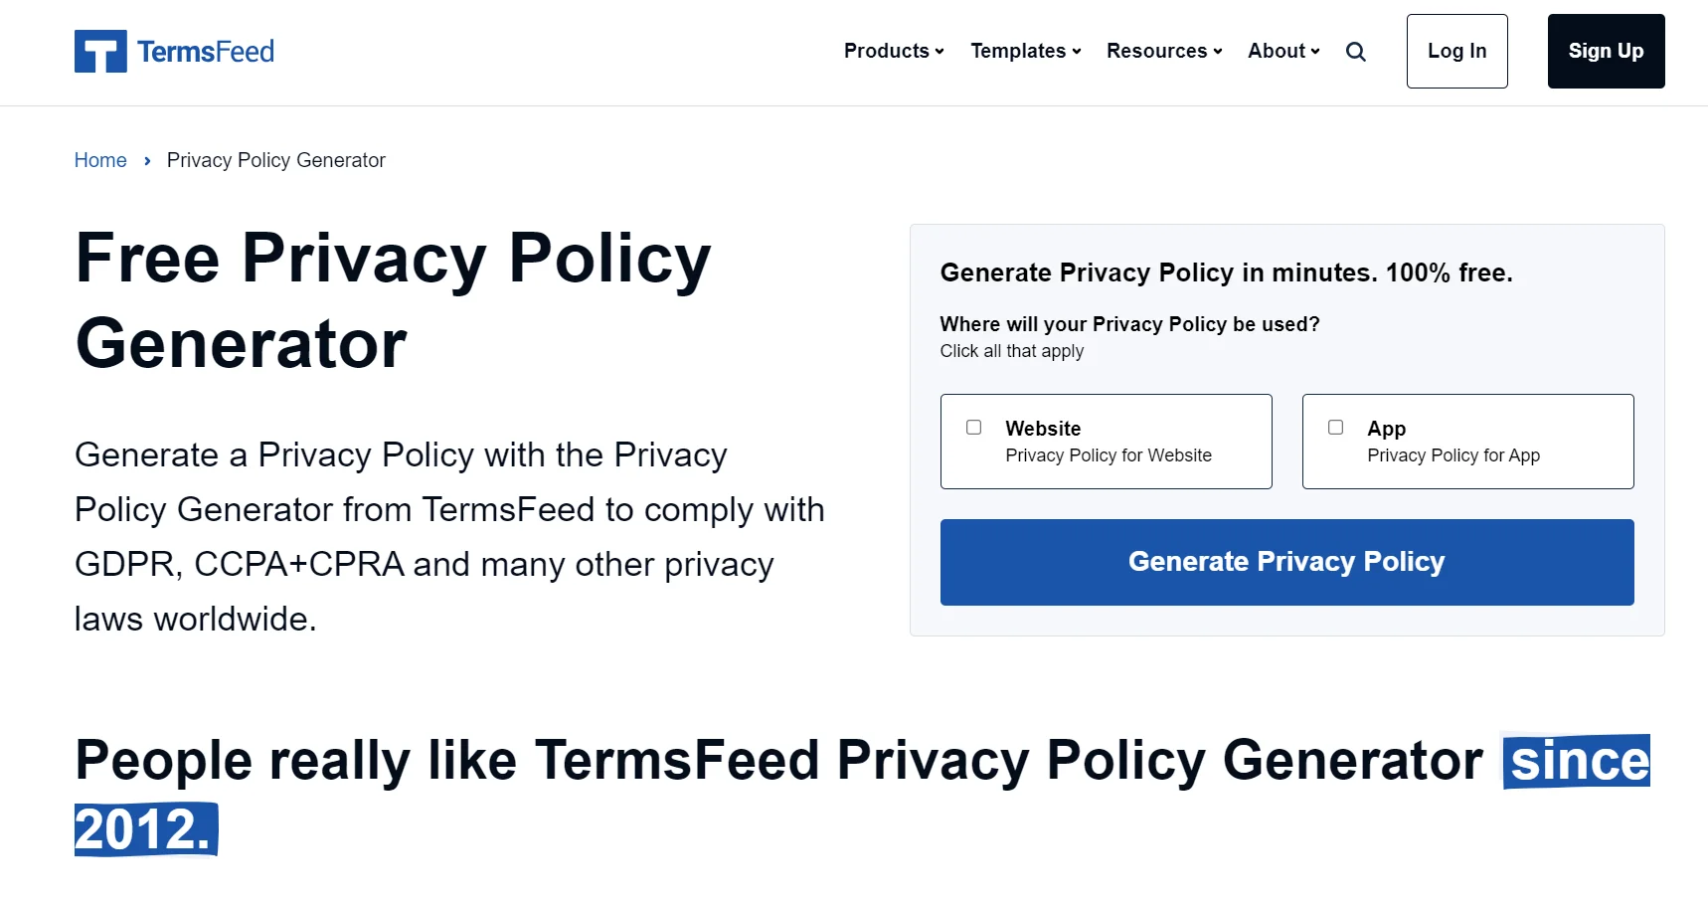Click the Website card option
Screen dimensions: 1708x904
point(1106,441)
